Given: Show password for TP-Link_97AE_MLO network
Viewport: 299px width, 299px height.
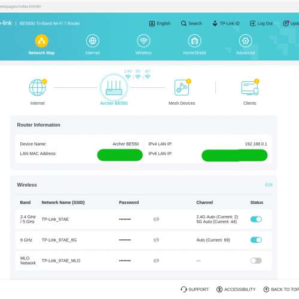Looking at the screenshot, I should pos(156,261).
